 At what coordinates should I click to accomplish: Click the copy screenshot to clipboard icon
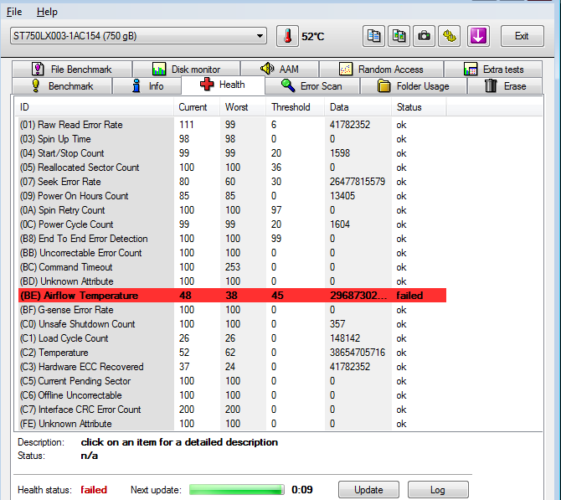click(x=399, y=36)
